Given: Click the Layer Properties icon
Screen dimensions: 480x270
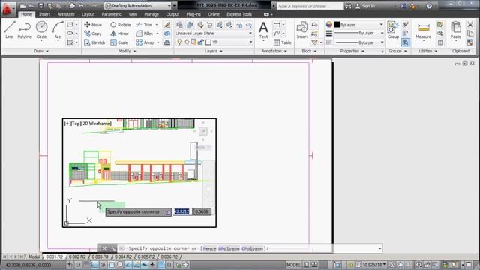Looking at the screenshot, I should coord(179,25).
